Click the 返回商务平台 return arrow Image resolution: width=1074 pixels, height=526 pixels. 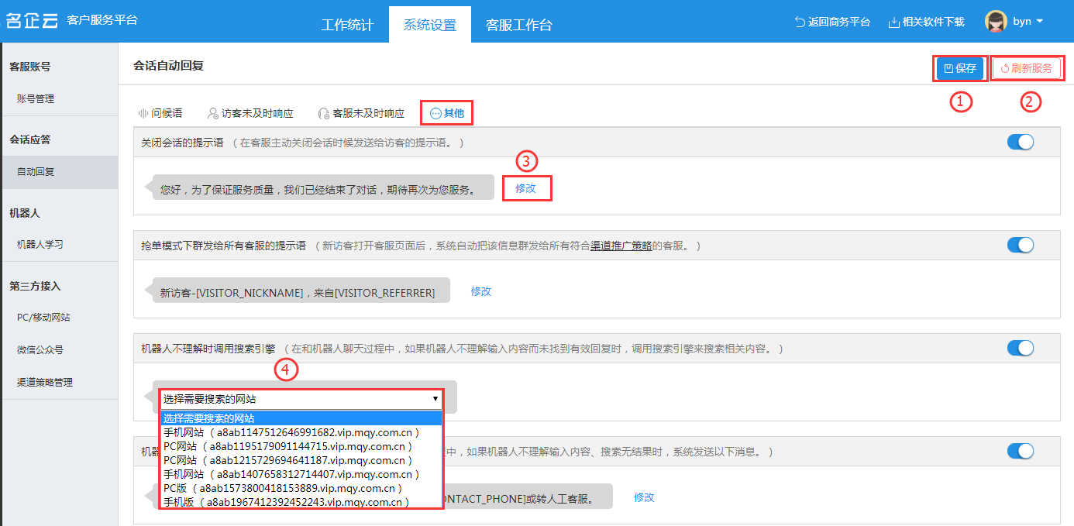(800, 22)
